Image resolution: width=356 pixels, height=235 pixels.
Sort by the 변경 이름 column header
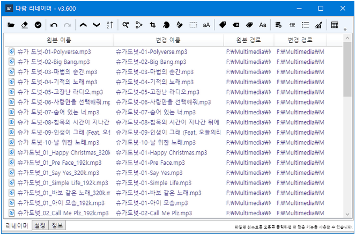(168, 40)
